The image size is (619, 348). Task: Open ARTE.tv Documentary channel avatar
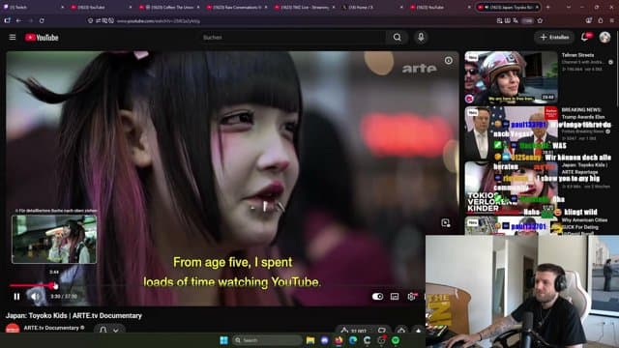[x=13, y=329]
